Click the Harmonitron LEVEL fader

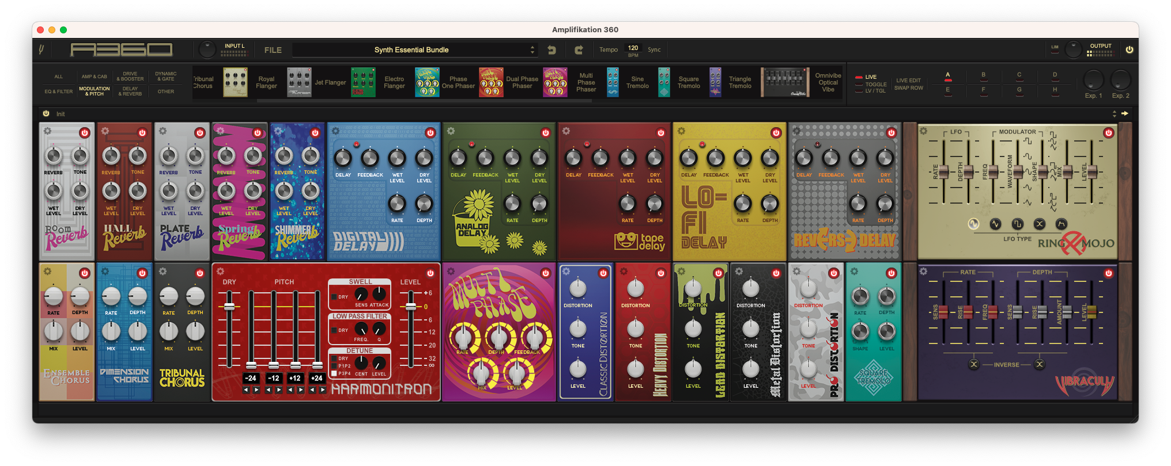tap(410, 307)
